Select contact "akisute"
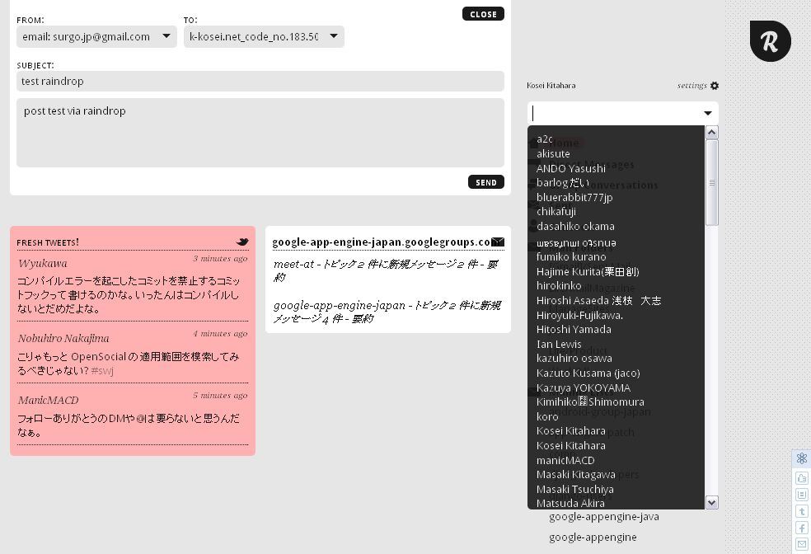This screenshot has height=554, width=811. click(x=553, y=153)
